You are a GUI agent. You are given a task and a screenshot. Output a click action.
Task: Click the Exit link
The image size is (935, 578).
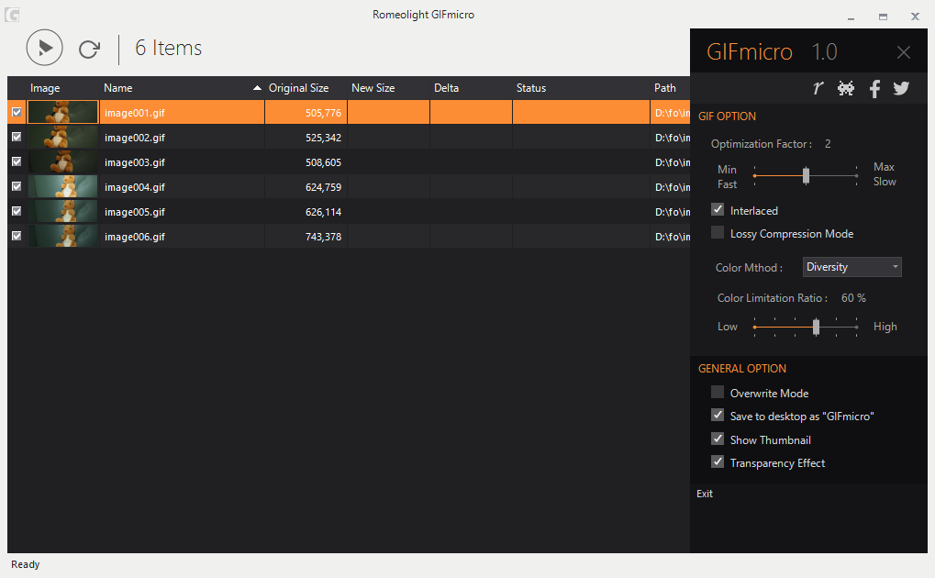coord(704,494)
